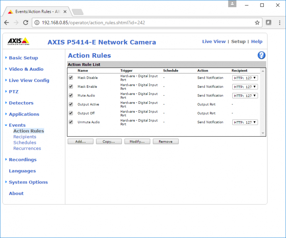
Task: Close the Events/Action Rules tab
Action: coord(65,12)
